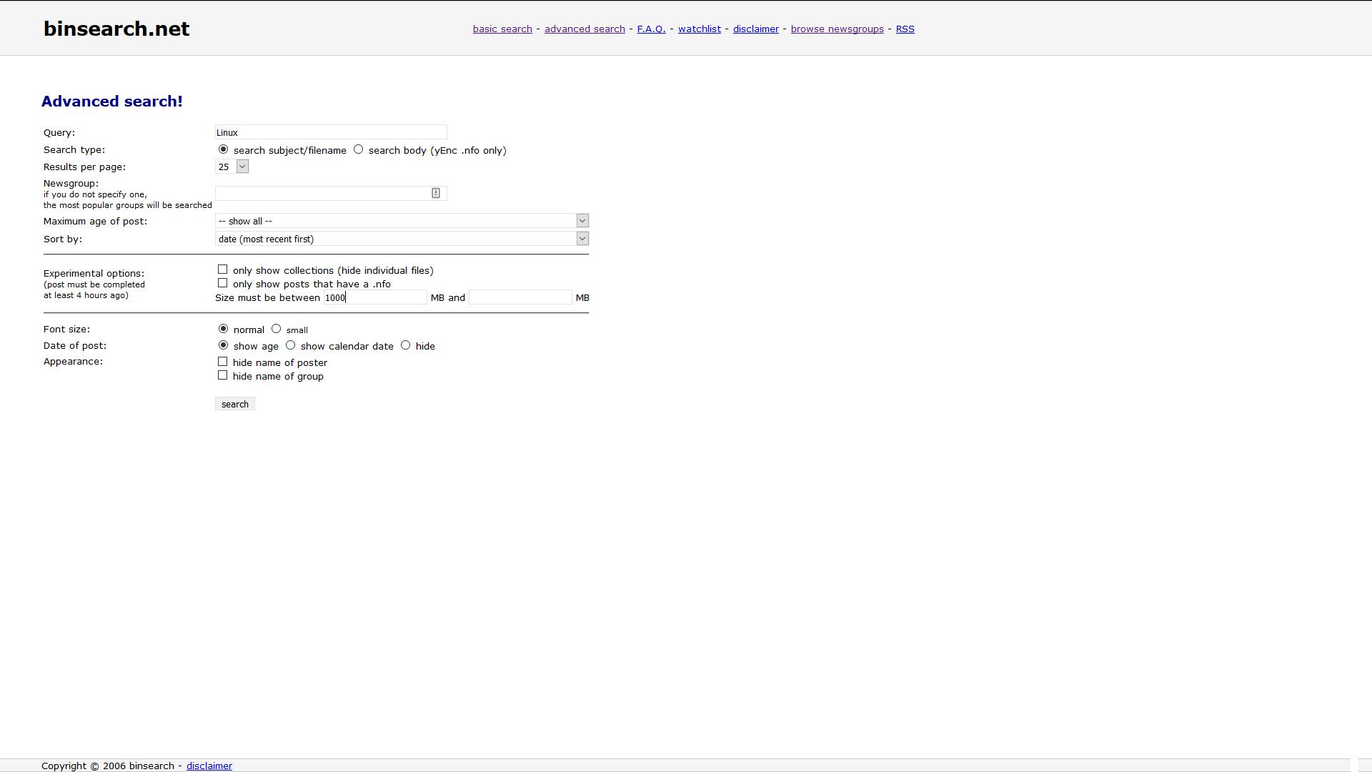Viewport: 1372px width, 772px height.
Task: Check 'hide name of poster'
Action: click(x=222, y=361)
